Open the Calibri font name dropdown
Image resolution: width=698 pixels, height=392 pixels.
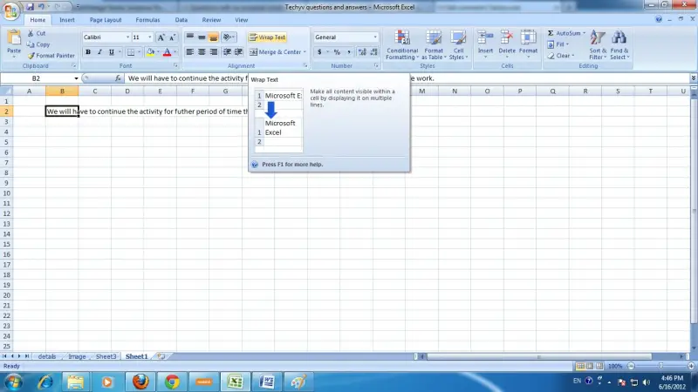coord(127,37)
